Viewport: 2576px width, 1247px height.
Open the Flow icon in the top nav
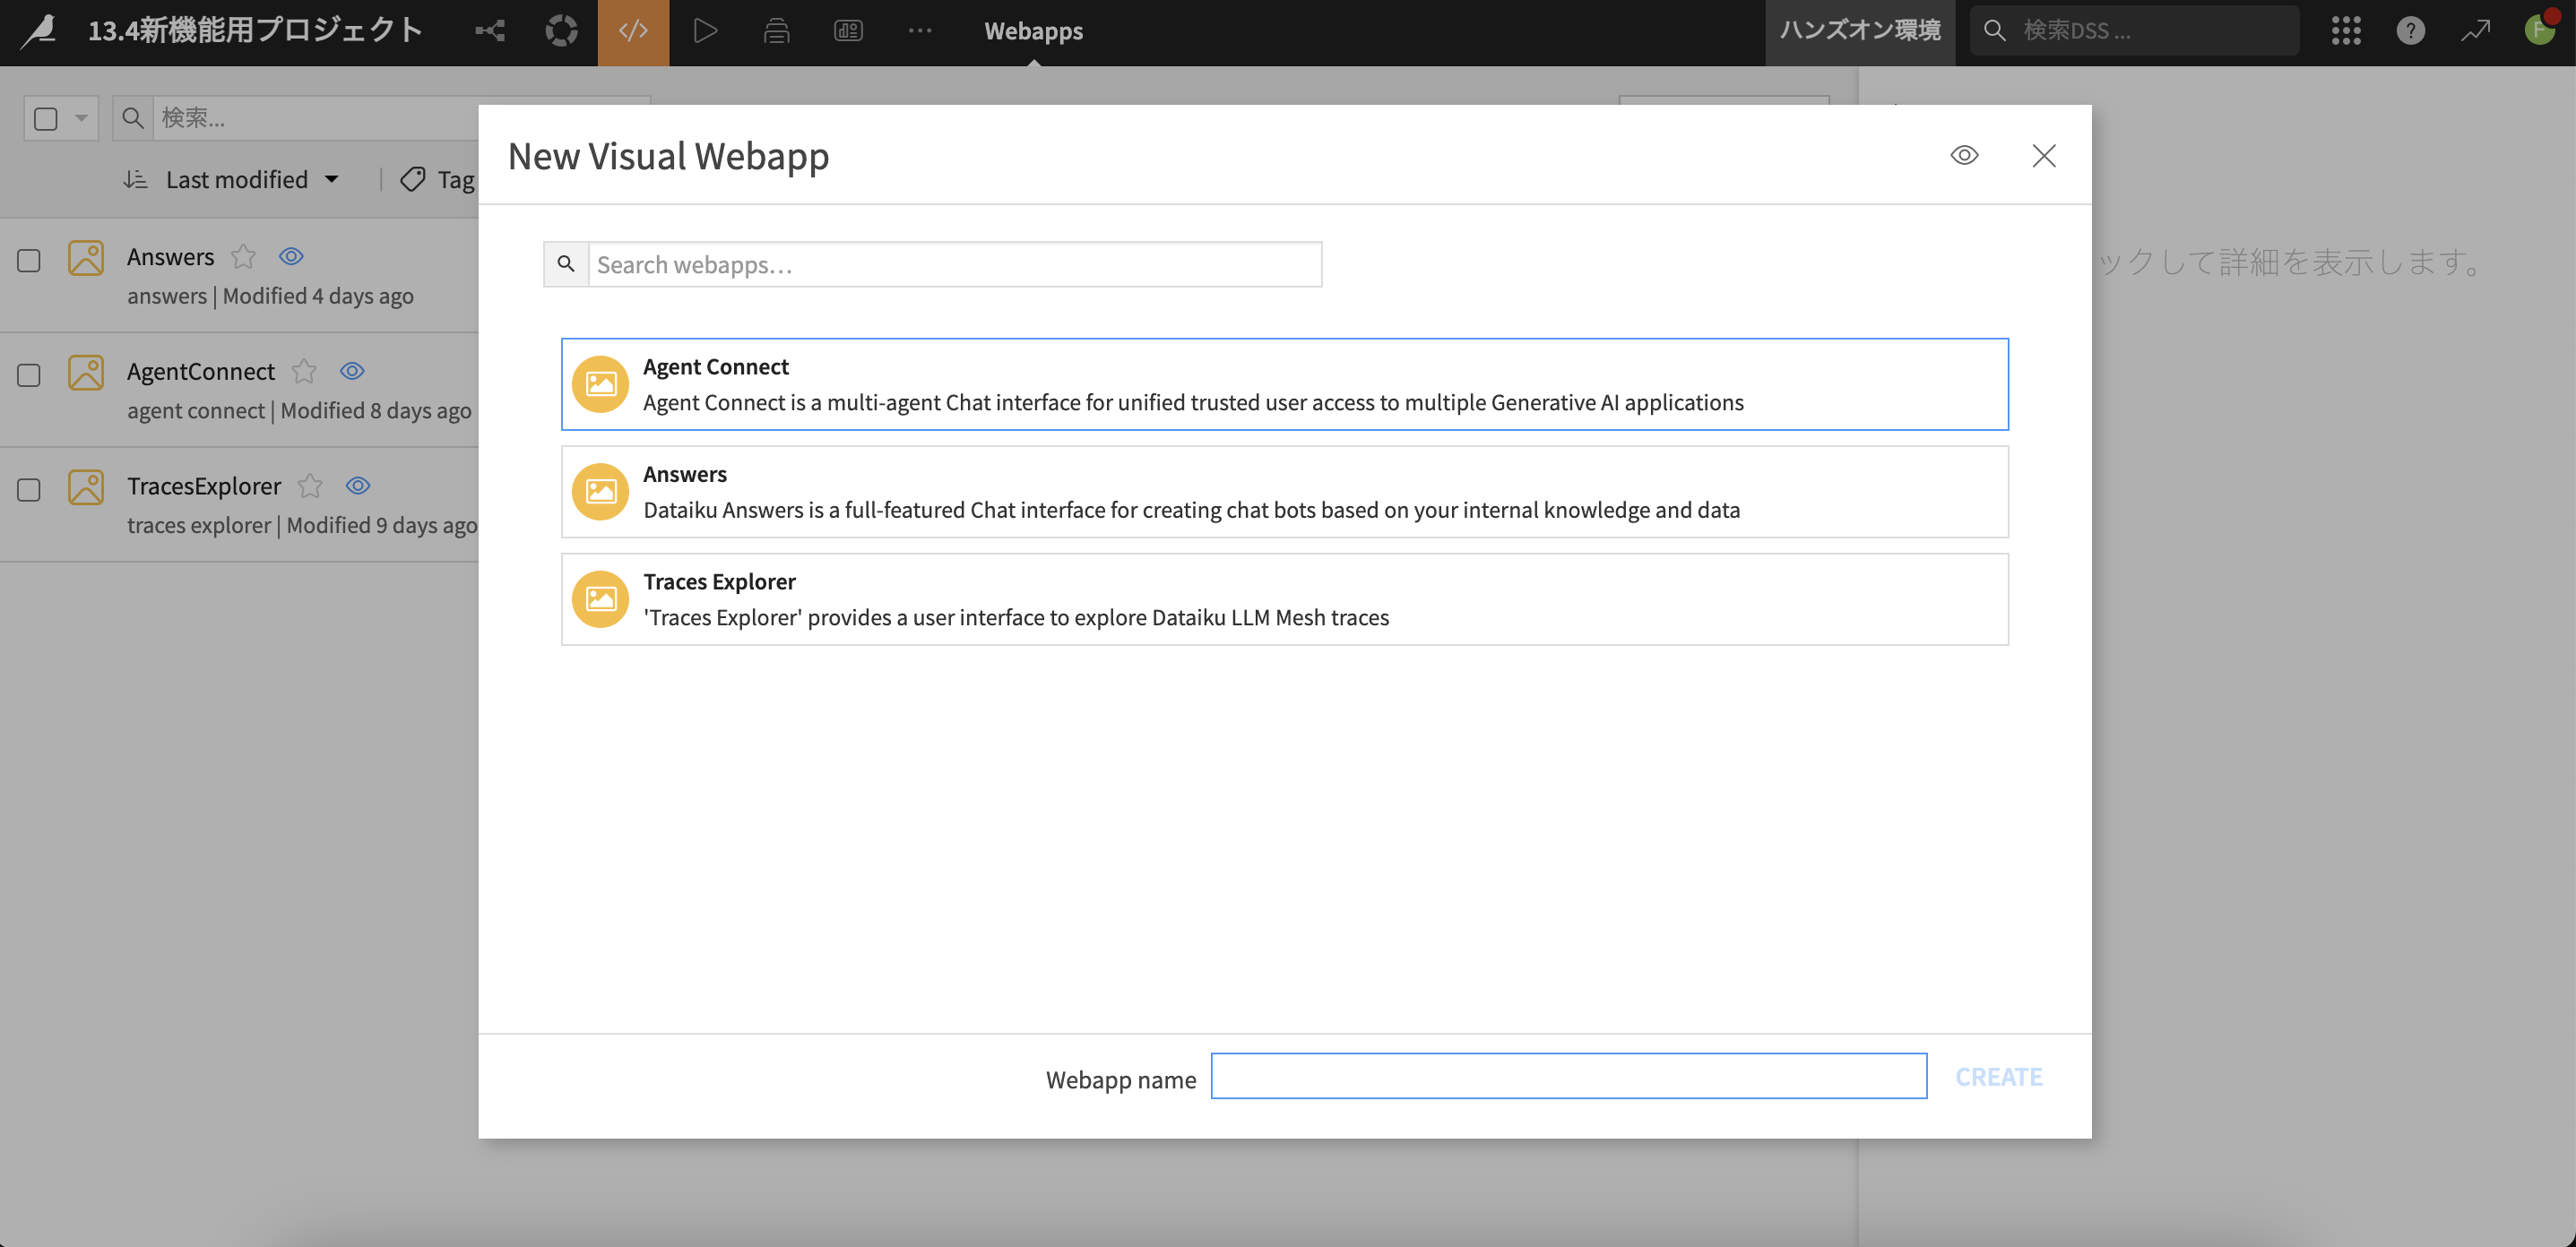(x=490, y=31)
